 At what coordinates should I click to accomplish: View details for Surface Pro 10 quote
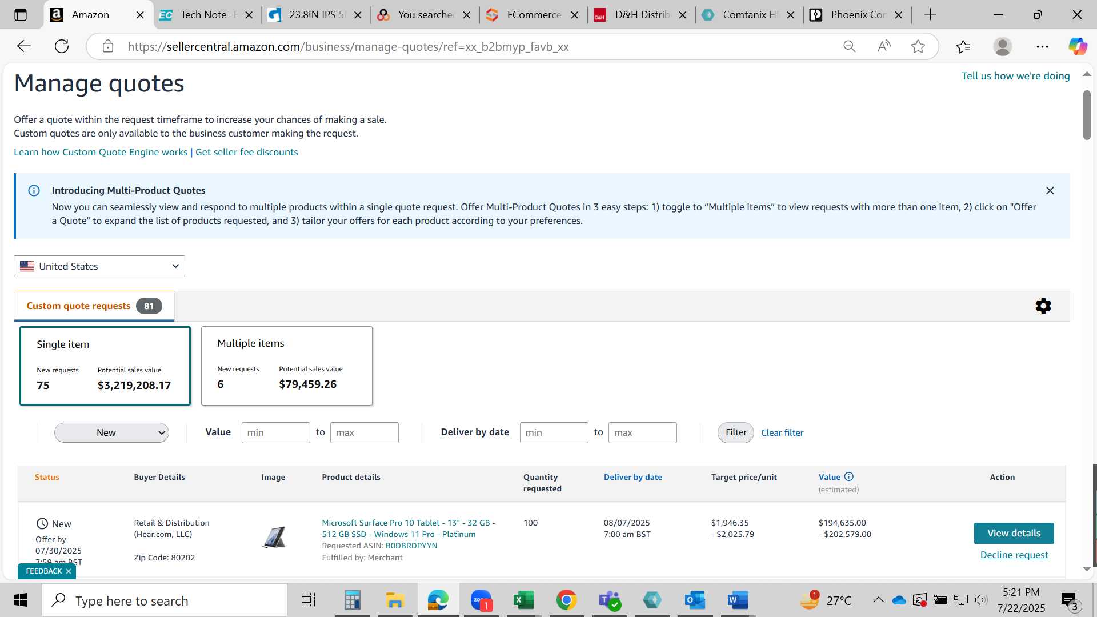[1014, 534]
